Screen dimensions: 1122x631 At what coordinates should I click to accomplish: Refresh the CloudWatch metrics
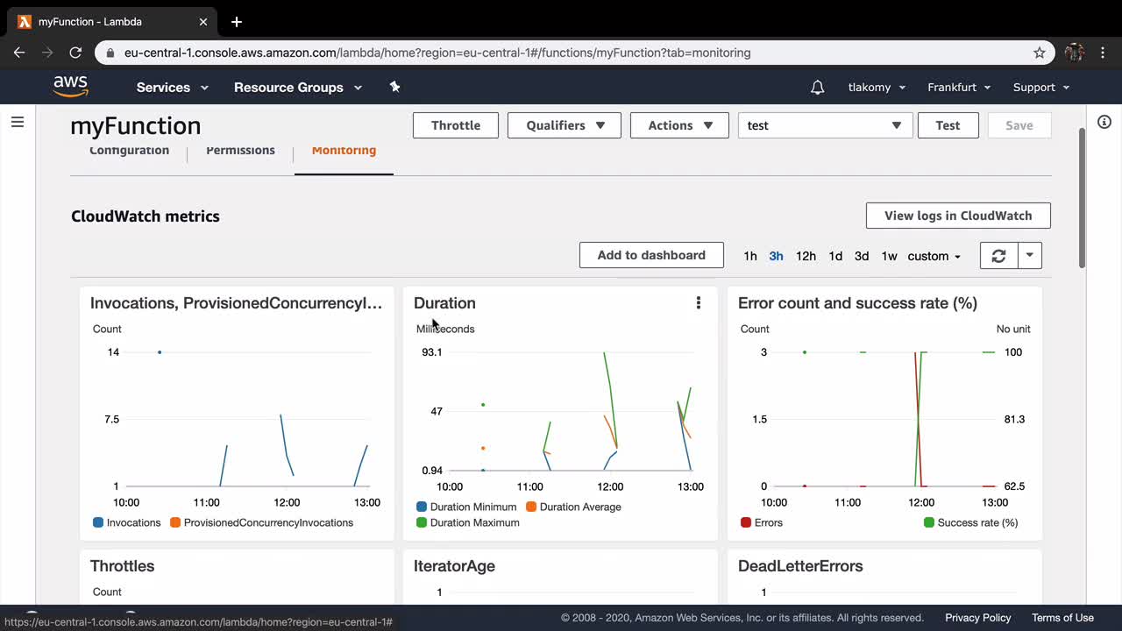(998, 256)
